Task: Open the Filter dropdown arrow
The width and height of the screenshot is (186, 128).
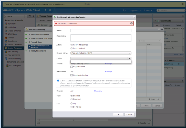Action: [x=160, y=41]
